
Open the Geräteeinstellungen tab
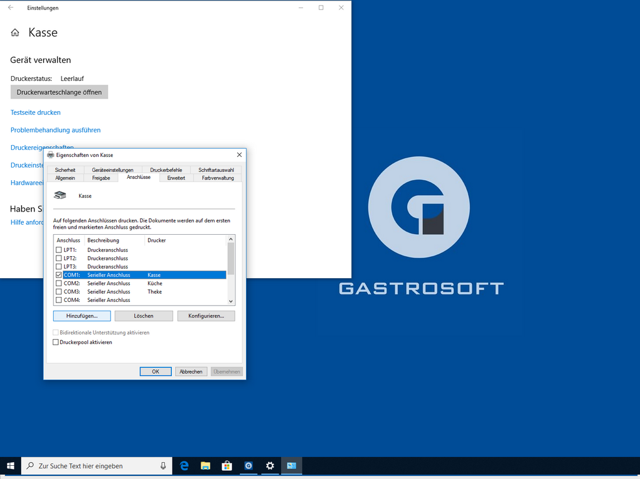tap(113, 170)
